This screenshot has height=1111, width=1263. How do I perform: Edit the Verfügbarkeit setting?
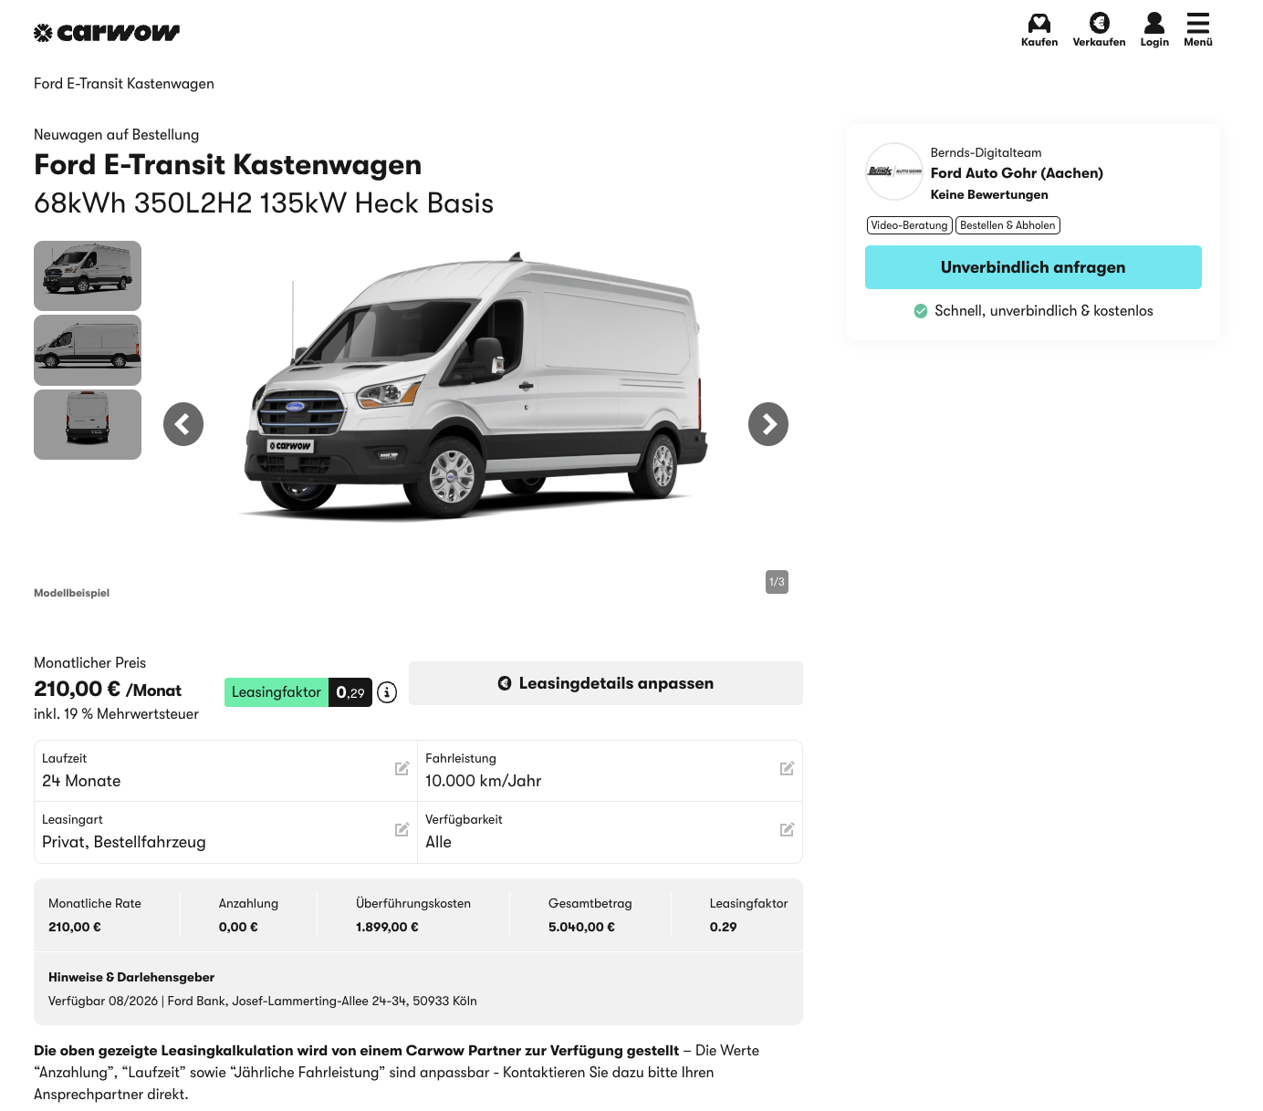coord(787,830)
